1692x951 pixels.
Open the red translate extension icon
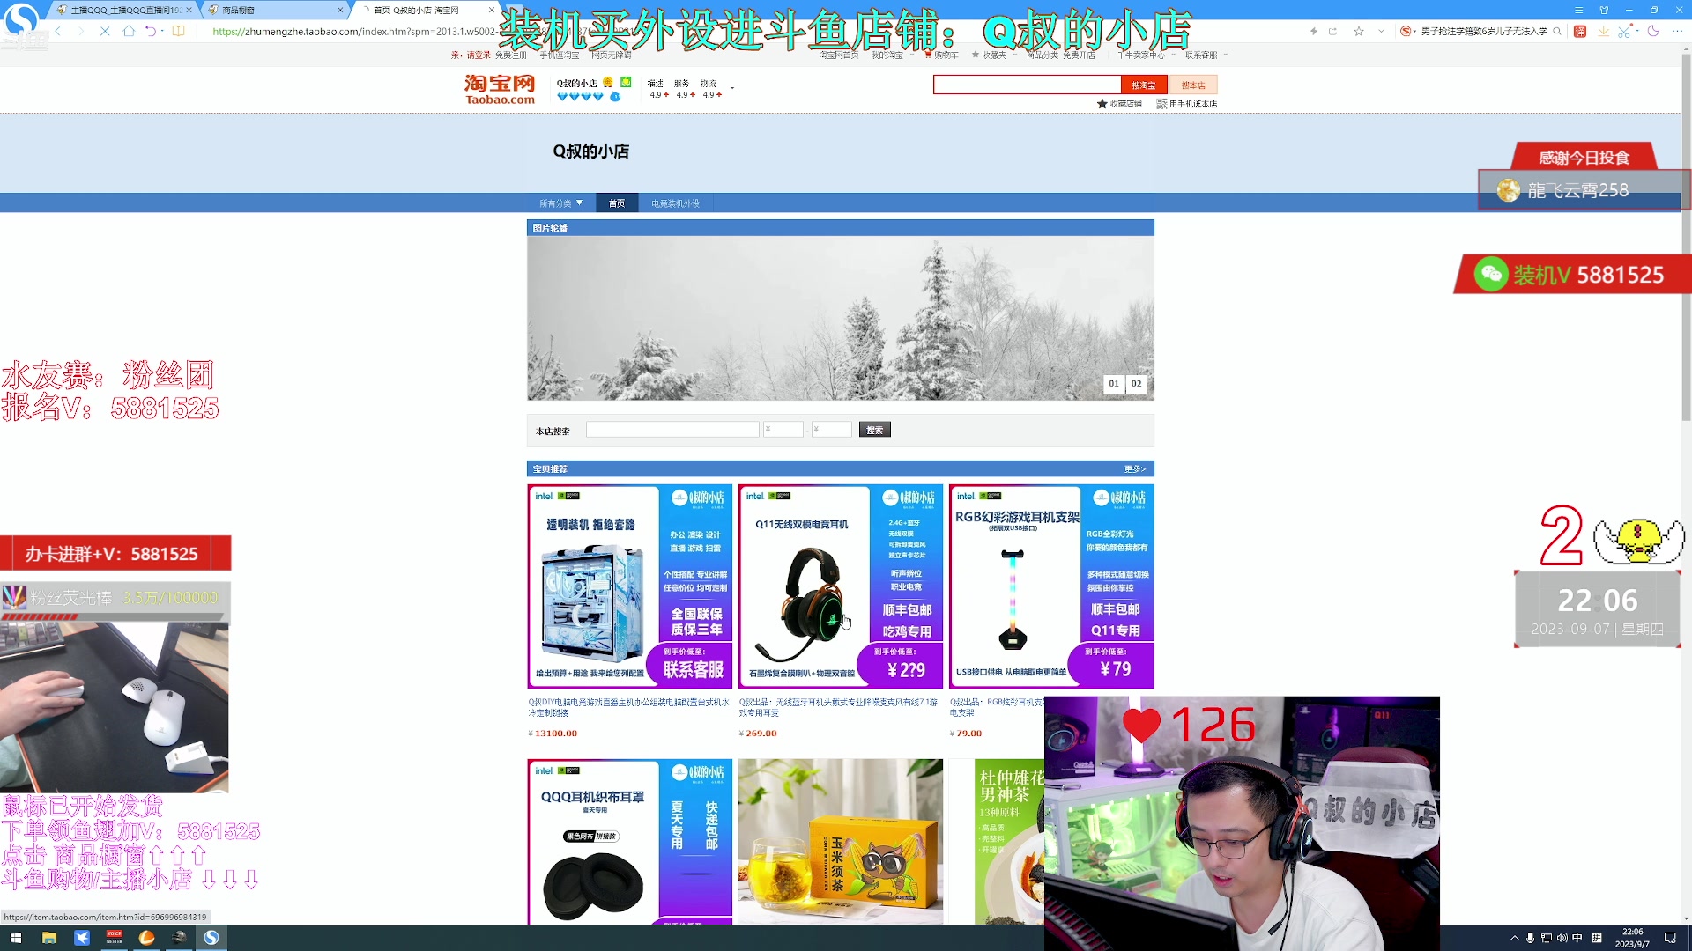coord(1580,31)
